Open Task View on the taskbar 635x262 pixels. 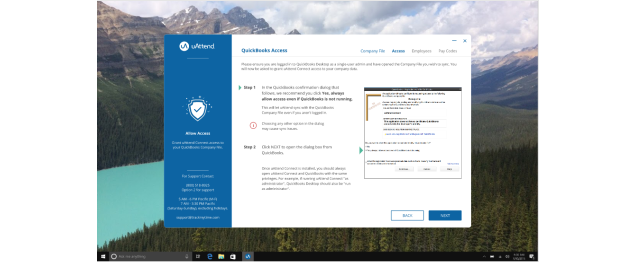pyautogui.click(x=198, y=256)
